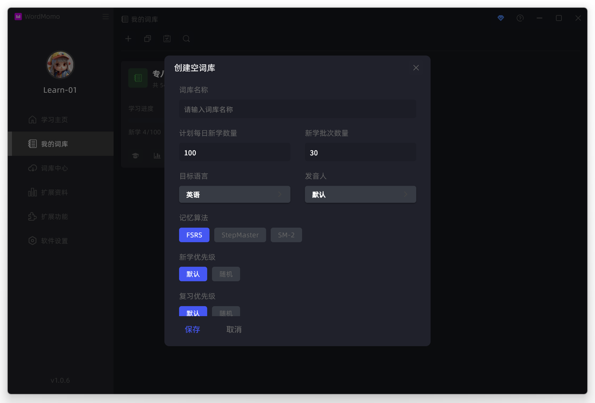Close the 创建空词库 dialog
Image resolution: width=595 pixels, height=403 pixels.
pos(416,68)
